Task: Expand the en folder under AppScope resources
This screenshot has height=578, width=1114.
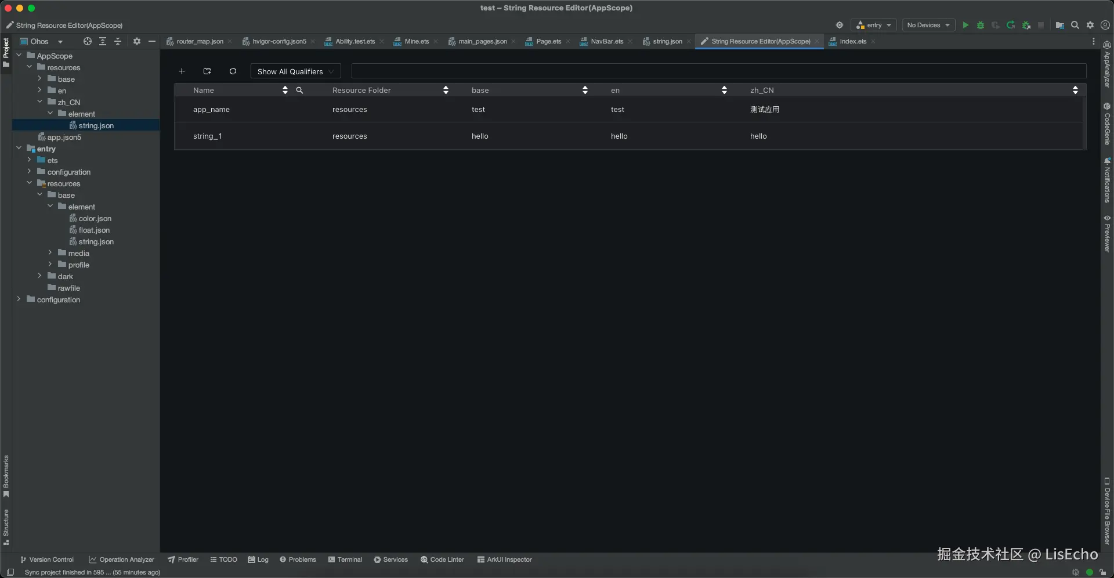Action: (40, 91)
